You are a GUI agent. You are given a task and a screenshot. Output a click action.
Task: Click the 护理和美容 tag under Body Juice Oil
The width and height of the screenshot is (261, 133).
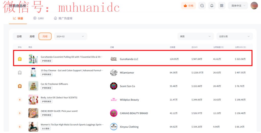pos(47,102)
